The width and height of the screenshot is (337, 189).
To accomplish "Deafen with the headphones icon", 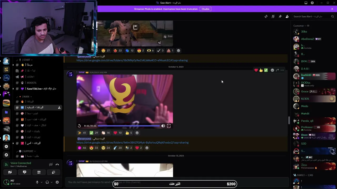I will click(x=47, y=182).
